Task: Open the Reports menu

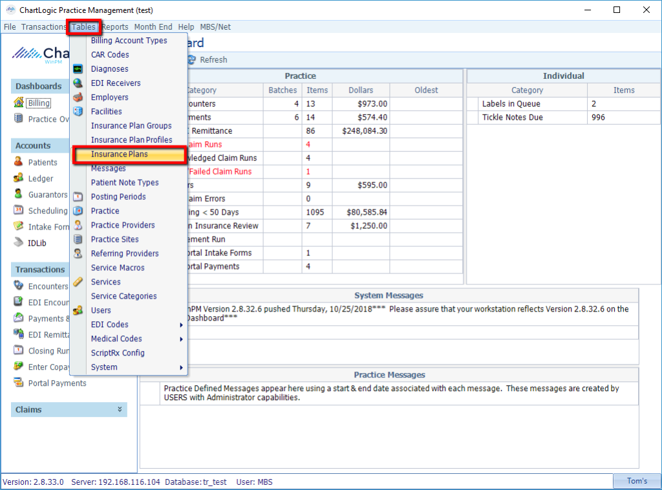Action: pyautogui.click(x=114, y=27)
